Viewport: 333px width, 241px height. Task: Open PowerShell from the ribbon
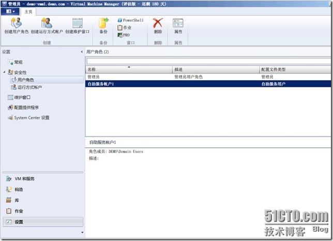pos(130,20)
